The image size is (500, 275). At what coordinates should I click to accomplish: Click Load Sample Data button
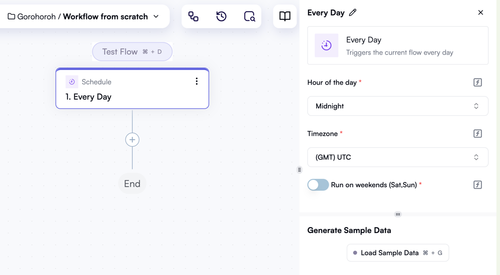coord(398,253)
